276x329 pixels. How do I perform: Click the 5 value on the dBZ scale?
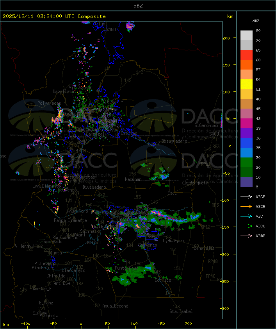click(257, 187)
